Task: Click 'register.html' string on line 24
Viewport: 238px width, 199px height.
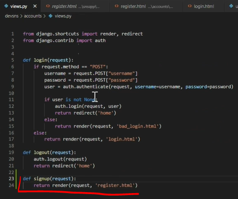Action: [115, 185]
